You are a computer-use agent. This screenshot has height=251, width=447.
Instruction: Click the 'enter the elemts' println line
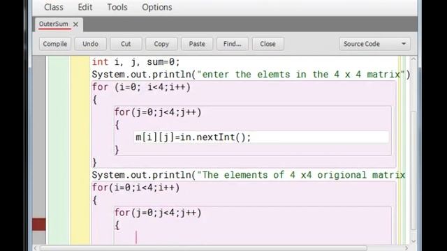click(x=251, y=75)
